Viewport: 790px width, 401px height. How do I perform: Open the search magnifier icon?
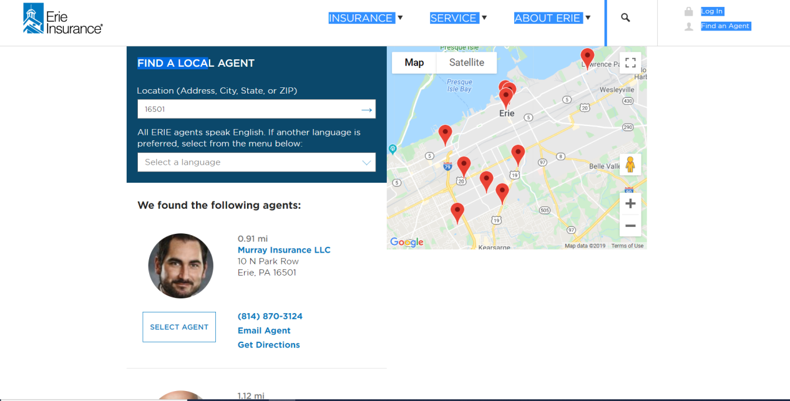tap(625, 18)
